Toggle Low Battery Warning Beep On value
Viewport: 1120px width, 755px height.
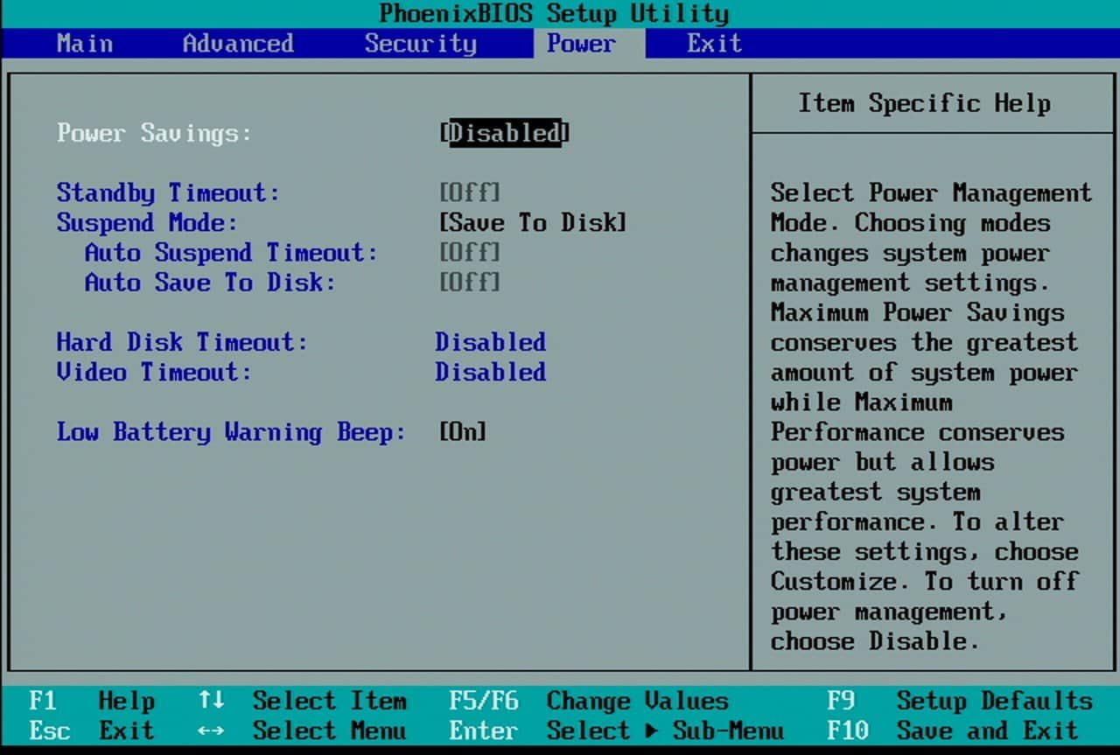(463, 431)
